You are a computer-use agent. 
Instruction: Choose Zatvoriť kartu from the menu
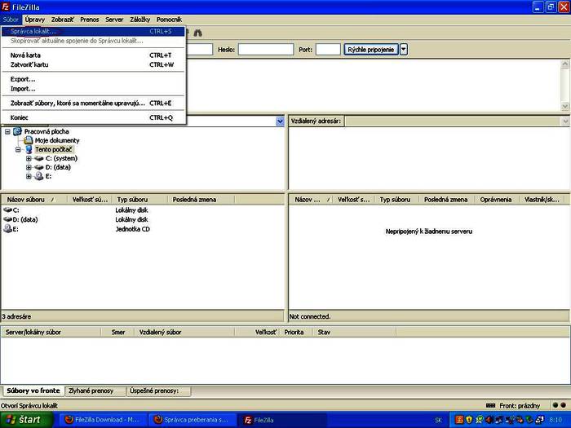pos(93,64)
